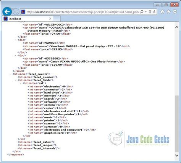Click the facet_intervals element line
Image resolution: width=181 pixels, height=163 pixels.
point(39,148)
